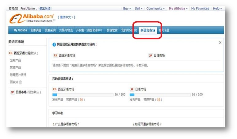Open the 简体中文 language selector
The width and height of the screenshot is (237, 139).
tap(66, 17)
